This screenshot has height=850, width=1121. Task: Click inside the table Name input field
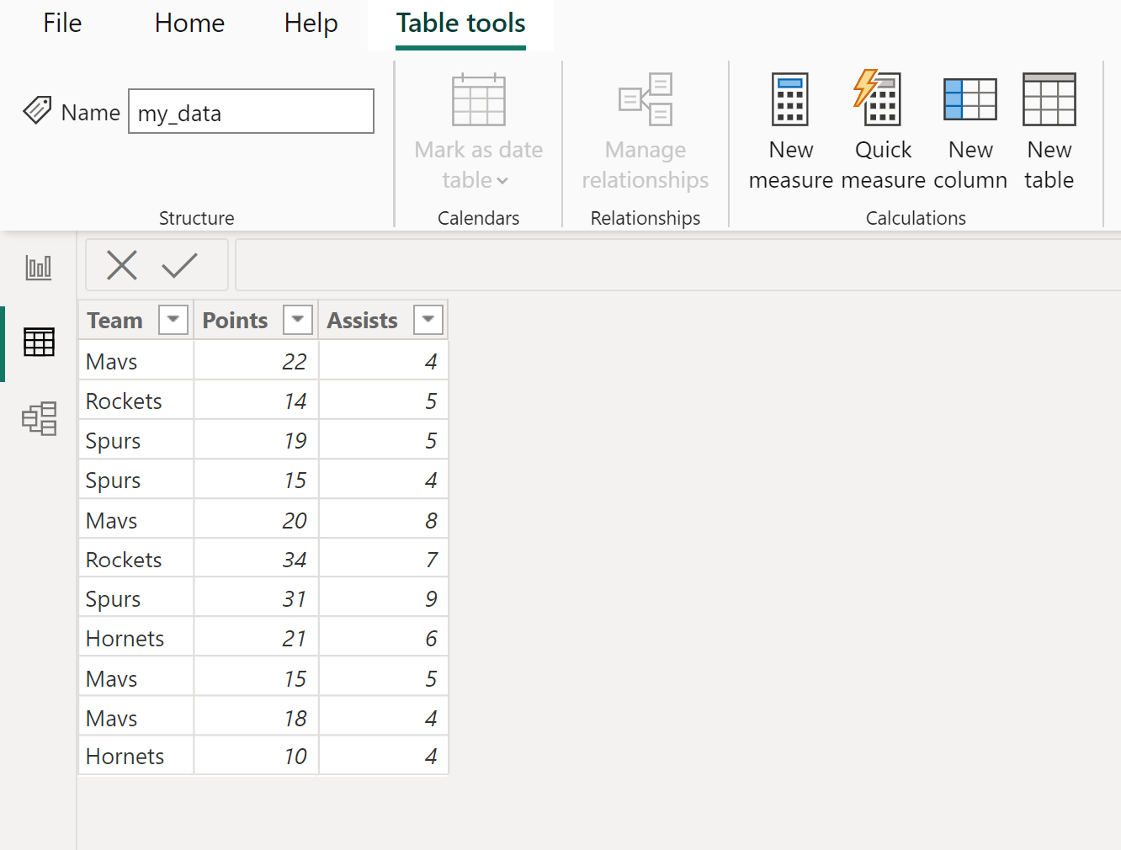[250, 111]
